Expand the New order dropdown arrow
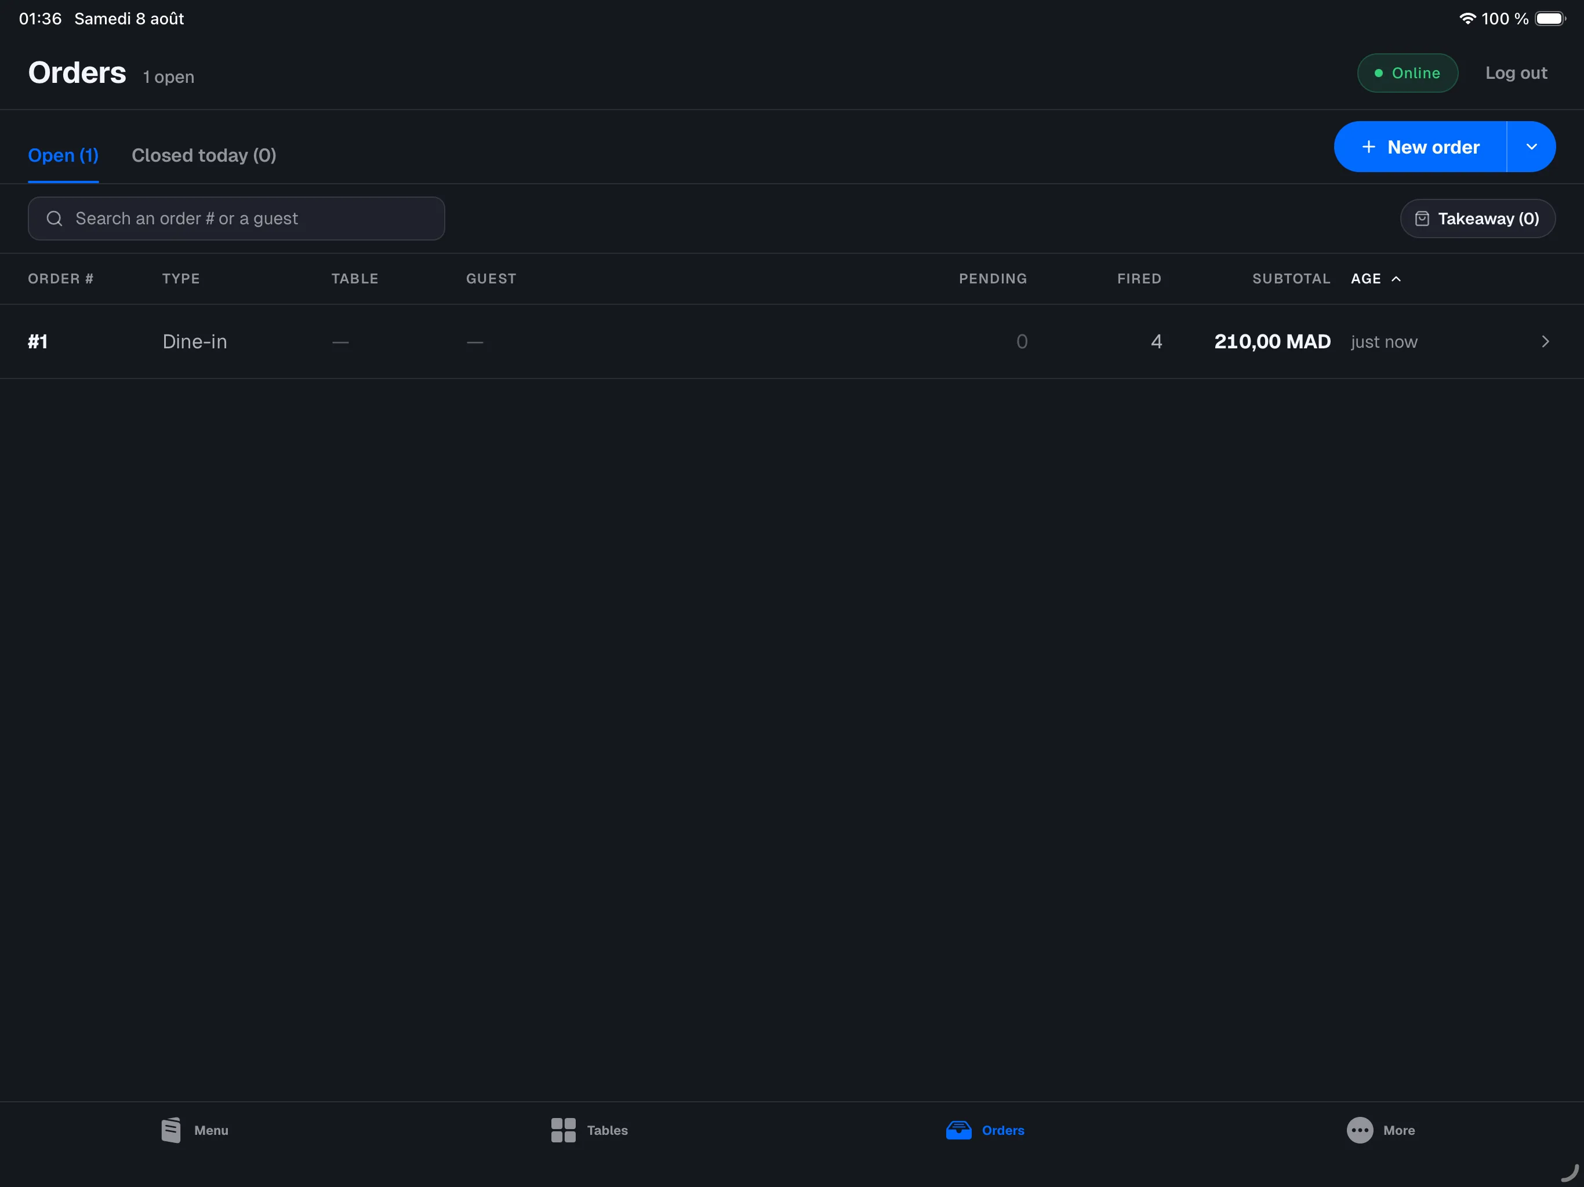 1532,147
